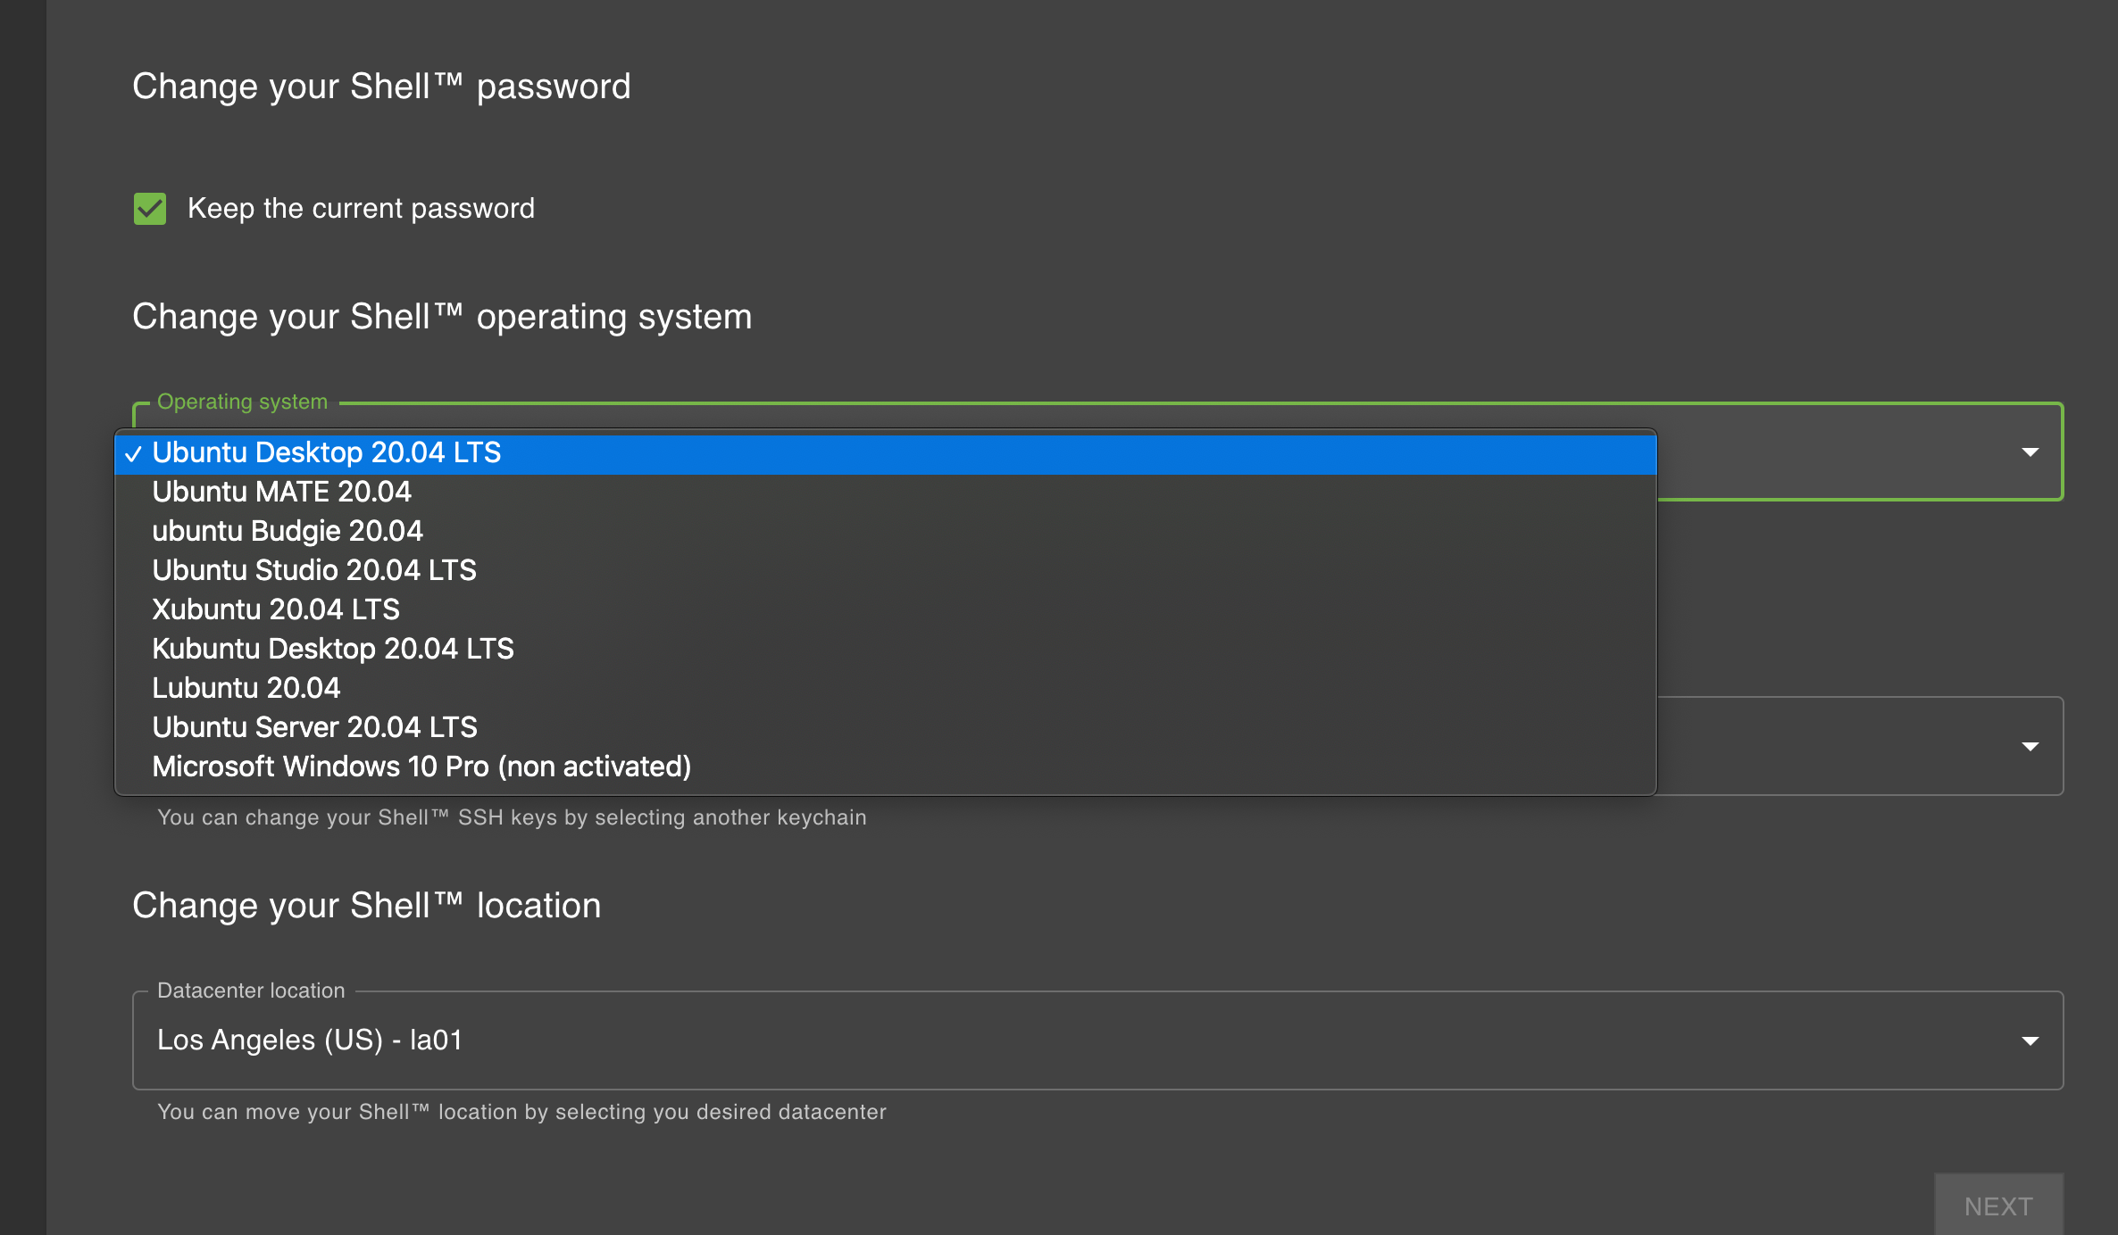Pick Microsoft Windows 10 Pro option
This screenshot has height=1235, width=2118.
(886, 767)
